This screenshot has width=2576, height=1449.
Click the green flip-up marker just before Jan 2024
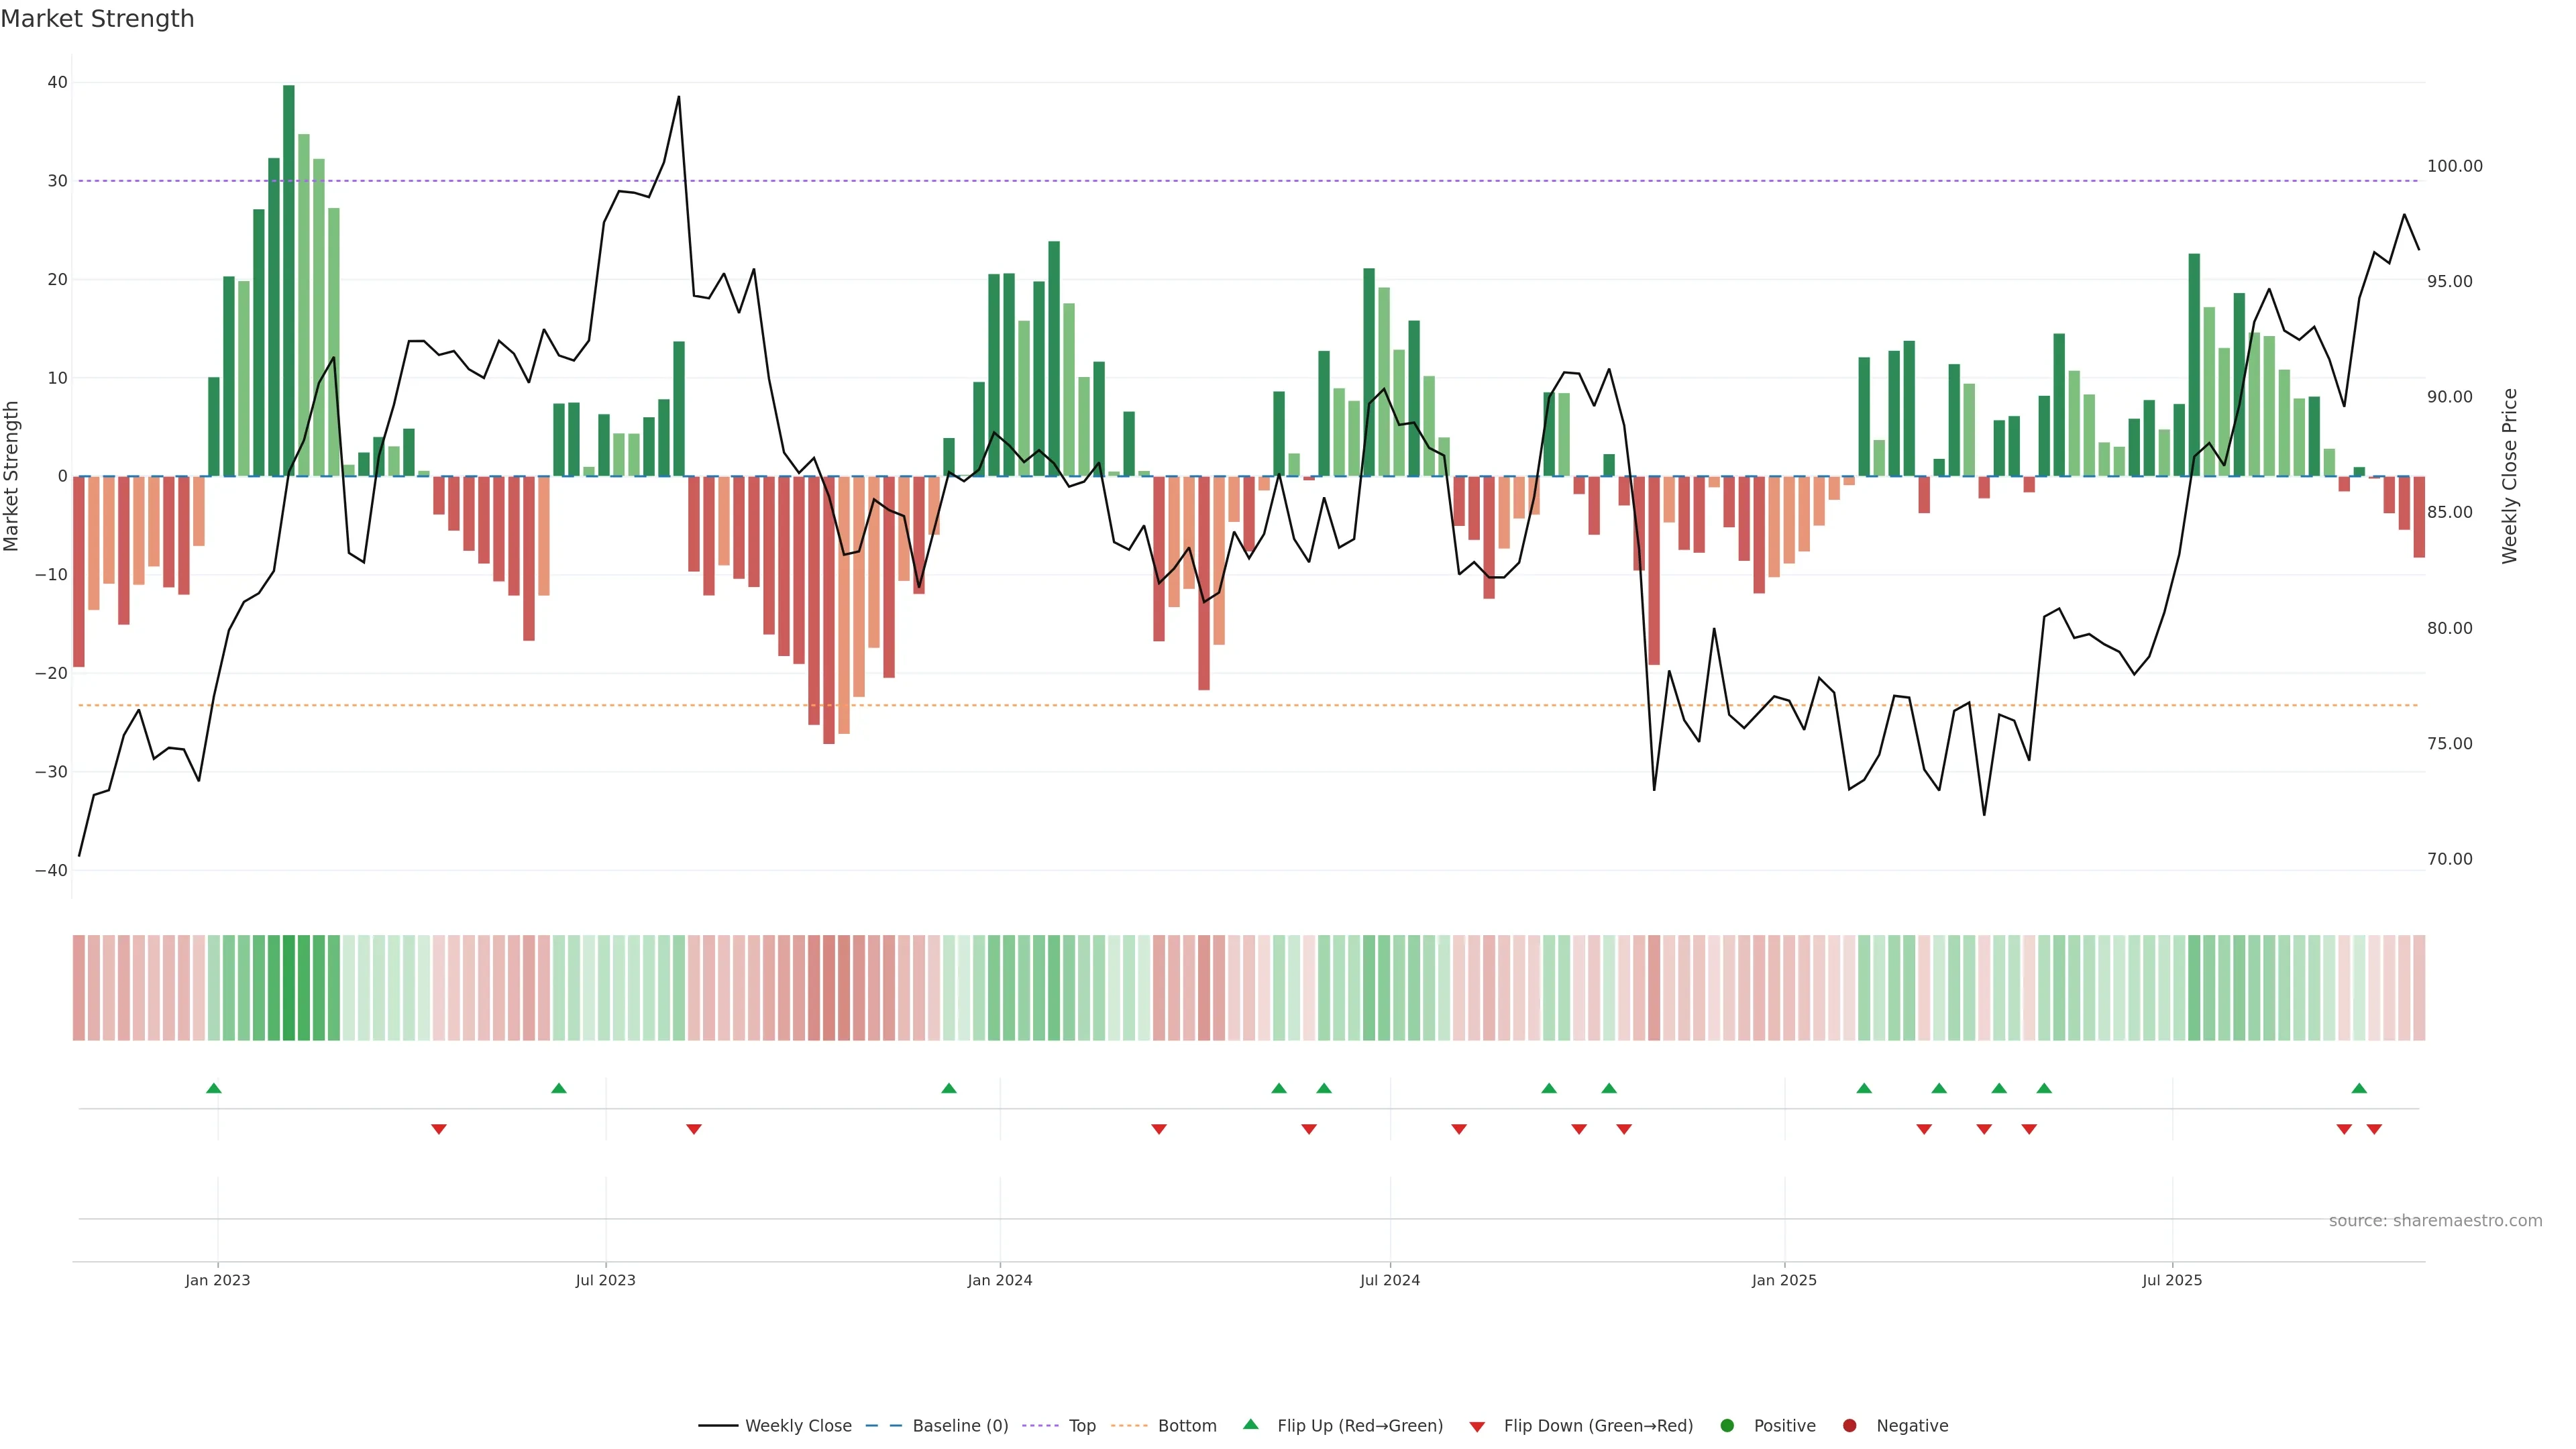(949, 1088)
